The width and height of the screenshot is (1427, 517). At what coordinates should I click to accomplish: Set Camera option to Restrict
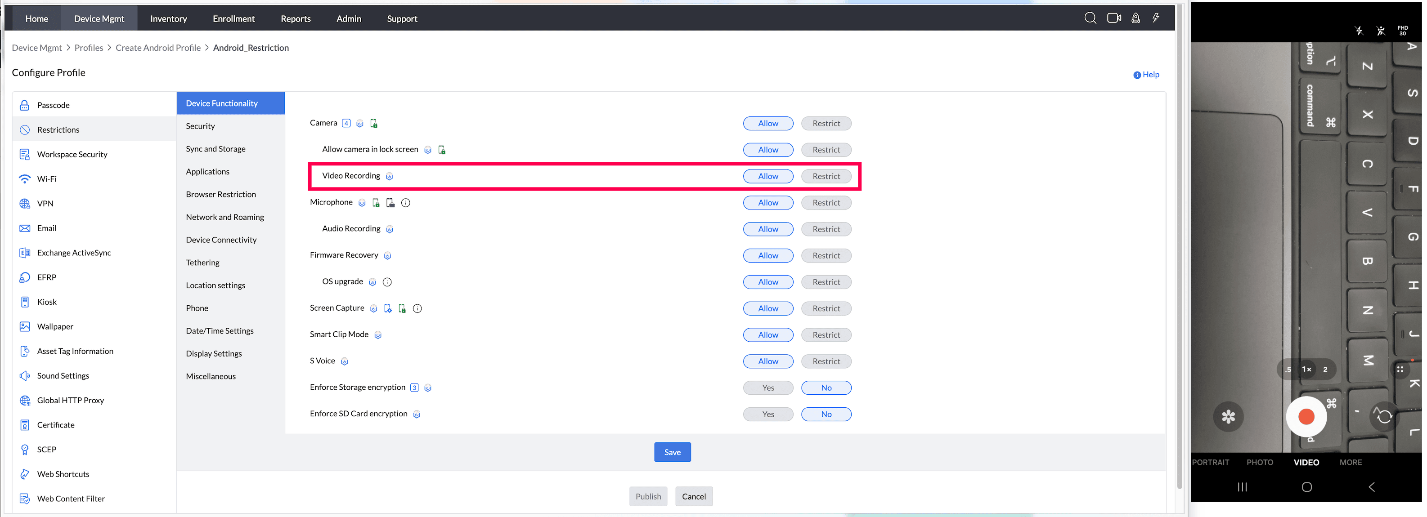pyautogui.click(x=826, y=124)
